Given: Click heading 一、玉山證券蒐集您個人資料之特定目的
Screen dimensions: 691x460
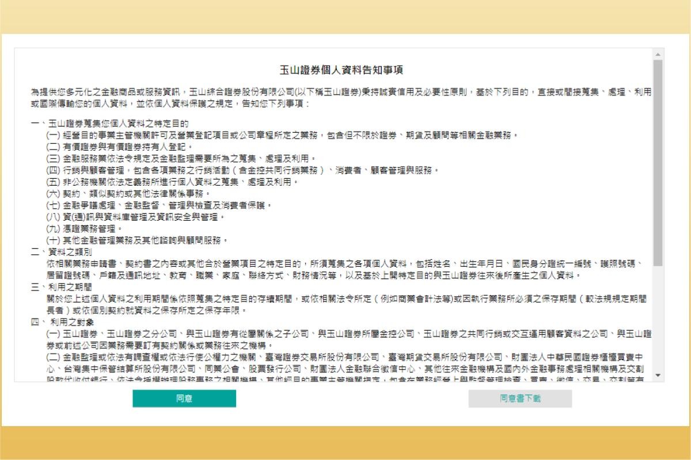Looking at the screenshot, I should pos(110,124).
